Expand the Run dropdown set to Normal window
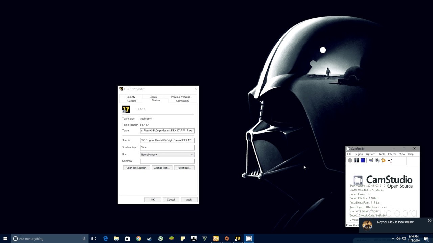The image size is (433, 243). point(167,155)
